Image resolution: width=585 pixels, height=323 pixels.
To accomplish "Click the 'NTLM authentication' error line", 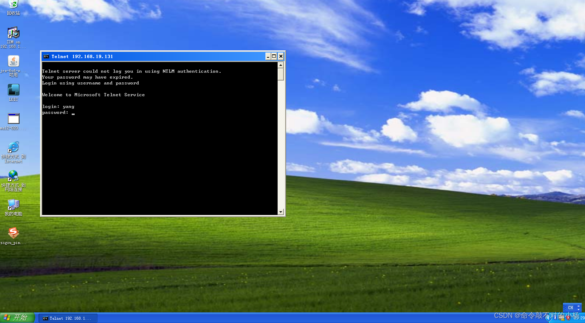I will 132,71.
